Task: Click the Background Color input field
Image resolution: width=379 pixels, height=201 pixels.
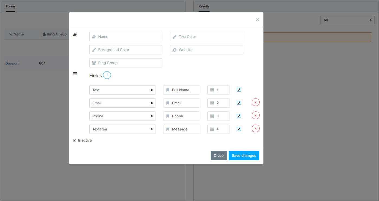Action: (x=126, y=50)
